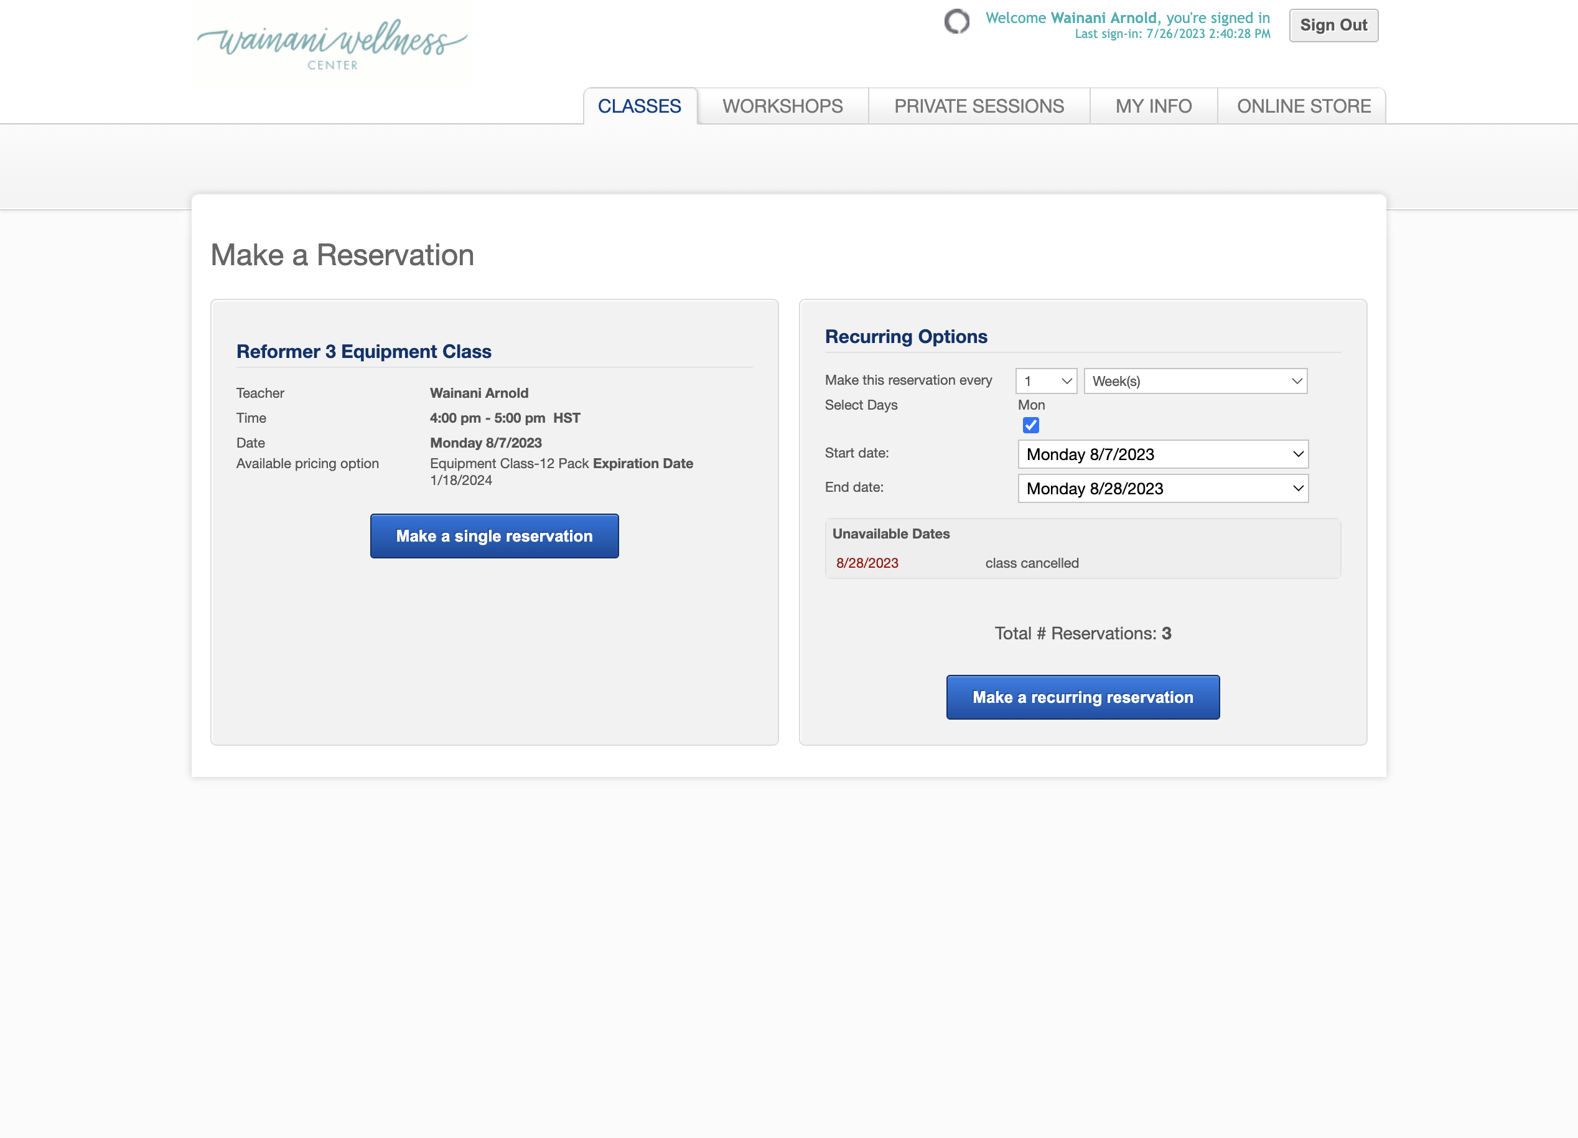
Task: Click the 'class cancelled' note
Action: click(1031, 563)
